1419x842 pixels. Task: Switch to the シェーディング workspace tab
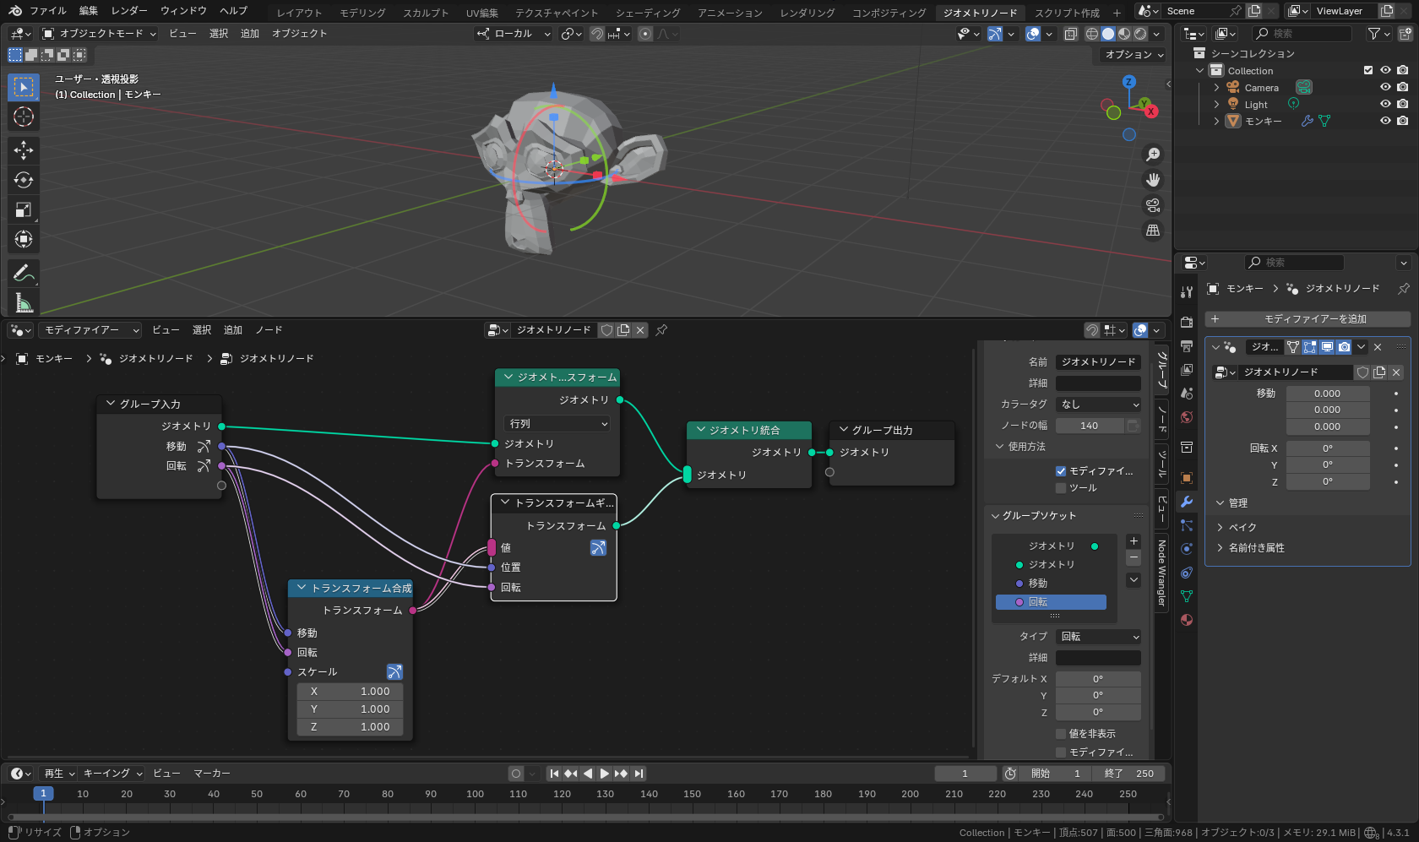(x=648, y=13)
